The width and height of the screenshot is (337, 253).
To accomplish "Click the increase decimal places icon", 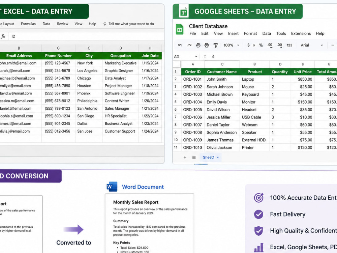I will [279, 45].
